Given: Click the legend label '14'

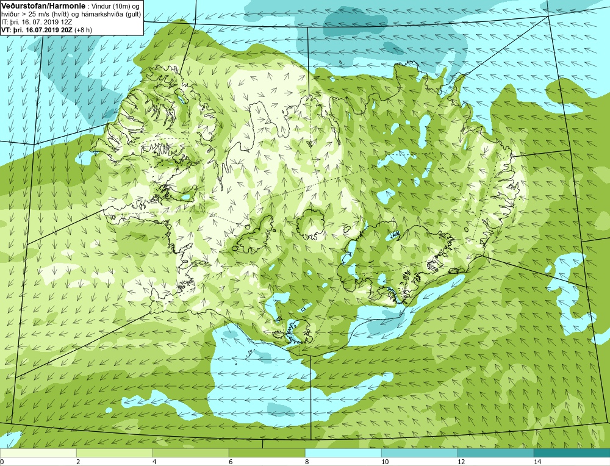Looking at the screenshot, I should tap(537, 462).
